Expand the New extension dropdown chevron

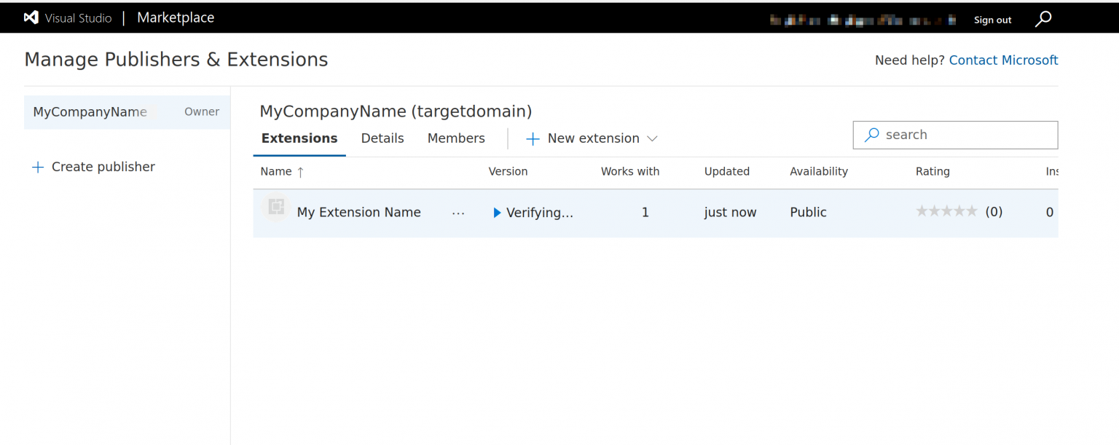[652, 139]
